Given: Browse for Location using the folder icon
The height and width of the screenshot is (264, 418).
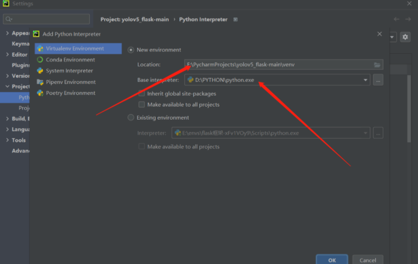Looking at the screenshot, I should 377,65.
